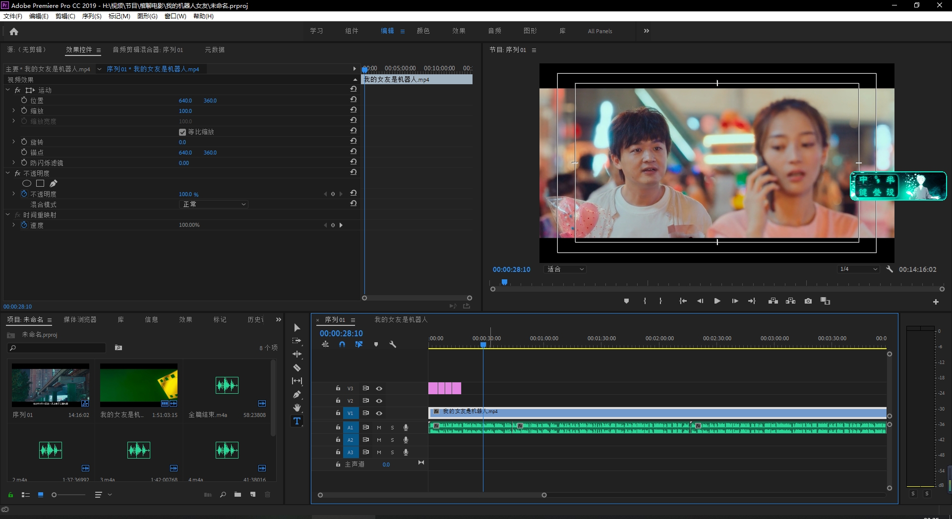Show more workspaces overflow chevron
This screenshot has width=952, height=519.
646,31
